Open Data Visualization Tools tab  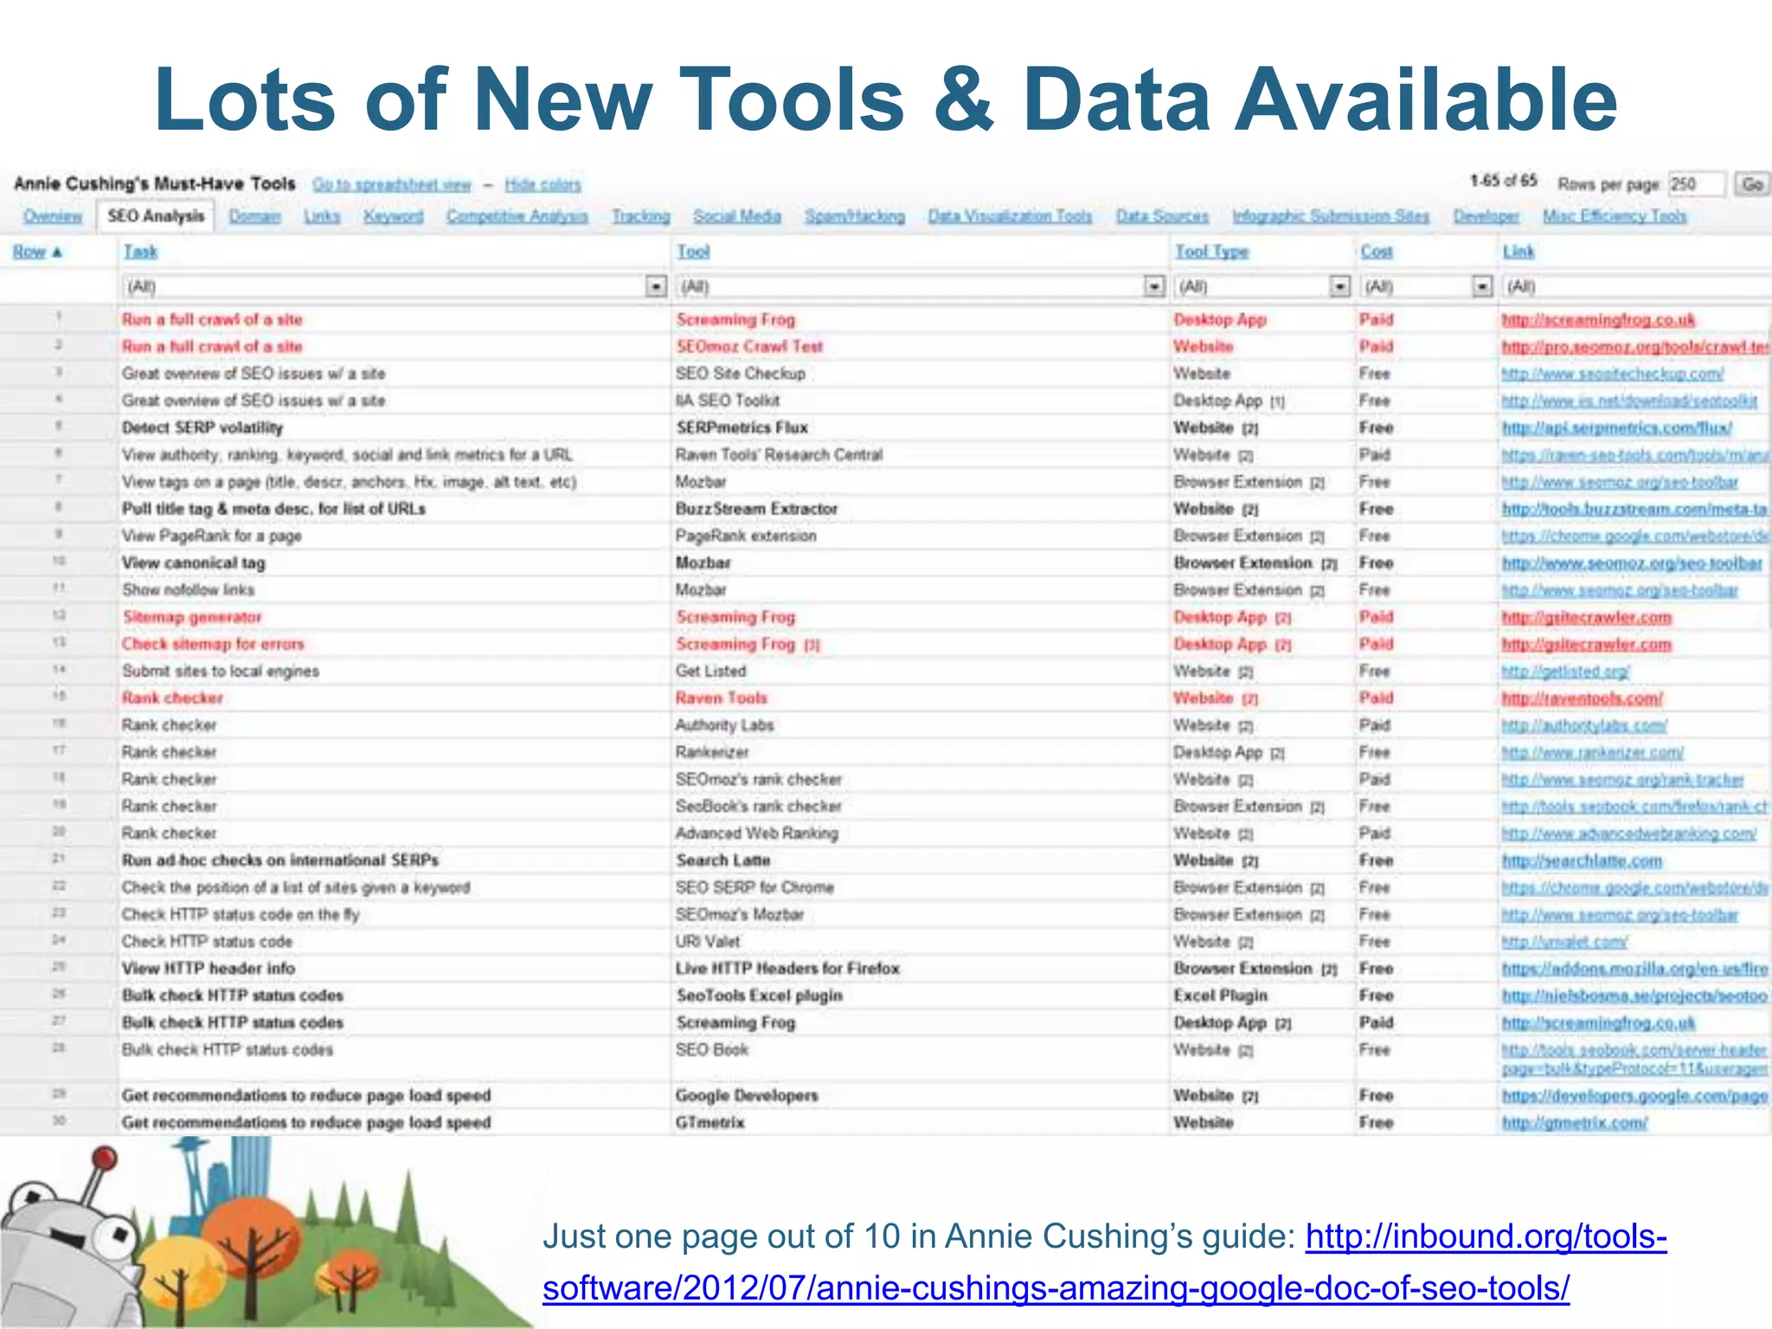click(x=1010, y=216)
